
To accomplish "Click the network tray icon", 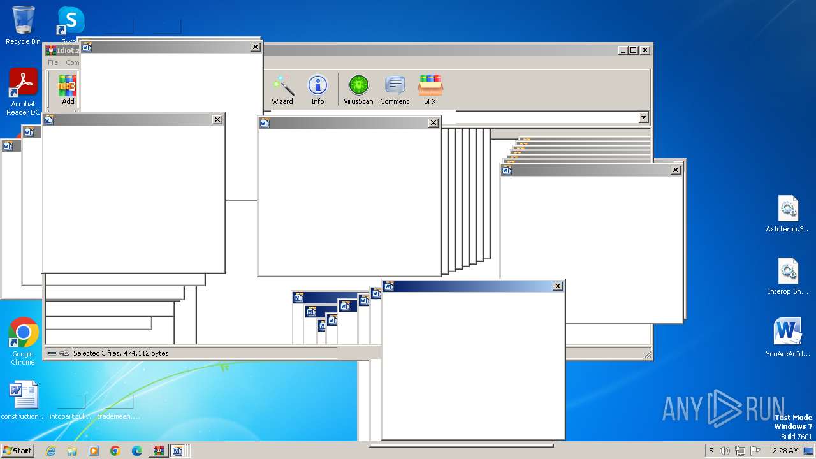I will coord(740,451).
